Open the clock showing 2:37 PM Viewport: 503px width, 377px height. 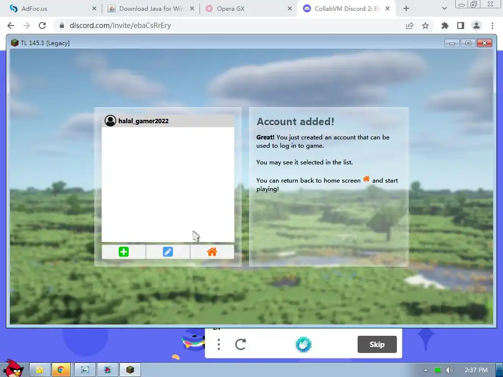[x=476, y=370]
